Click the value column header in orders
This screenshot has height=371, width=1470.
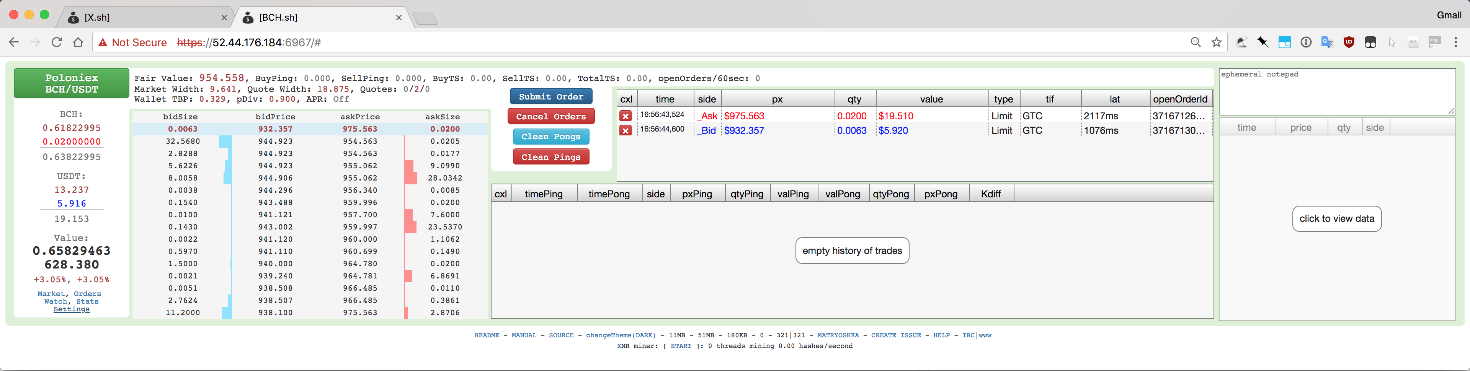(x=932, y=99)
